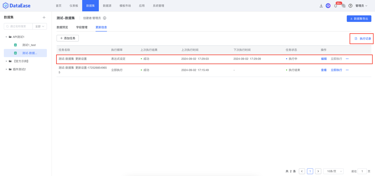Collapse the API测试1 folder

tap(6, 37)
